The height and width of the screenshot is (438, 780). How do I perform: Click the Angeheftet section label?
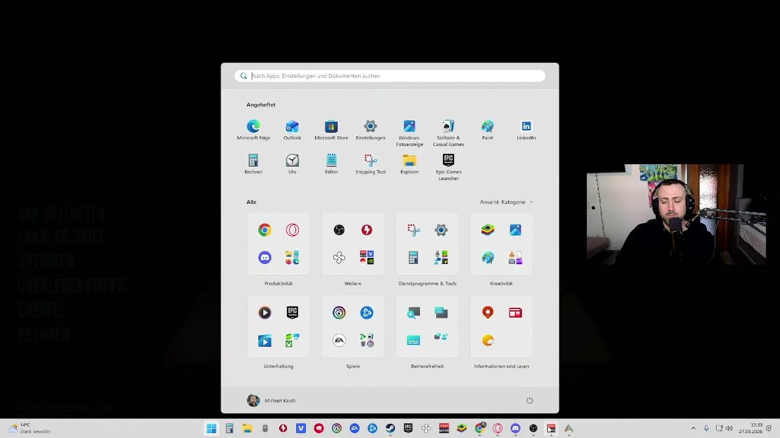pos(261,105)
